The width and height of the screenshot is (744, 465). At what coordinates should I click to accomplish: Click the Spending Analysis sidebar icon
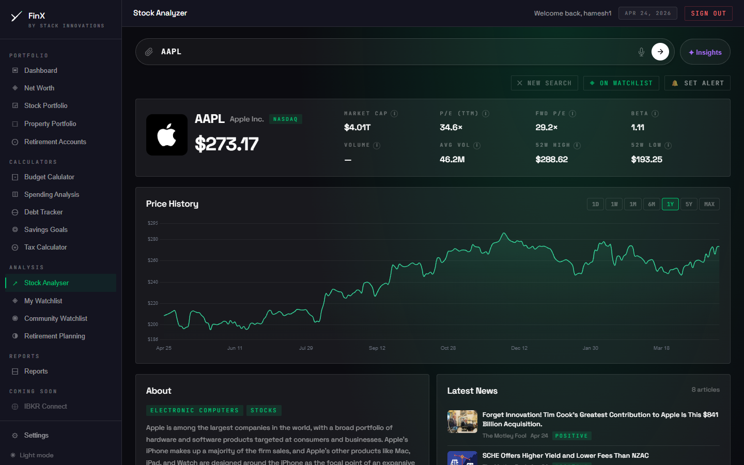15,194
